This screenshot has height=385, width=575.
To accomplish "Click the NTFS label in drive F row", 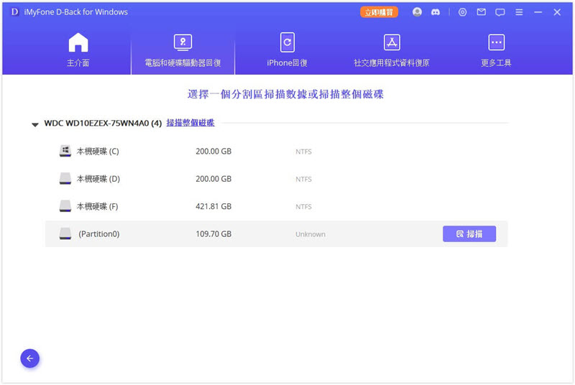I will [x=303, y=207].
